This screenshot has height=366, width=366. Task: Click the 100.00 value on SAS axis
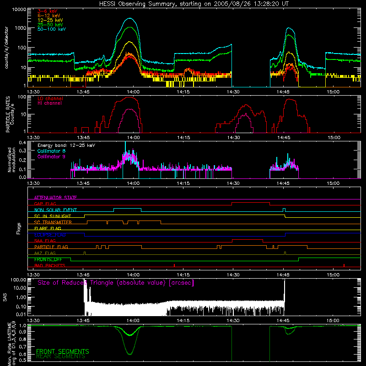point(18,280)
